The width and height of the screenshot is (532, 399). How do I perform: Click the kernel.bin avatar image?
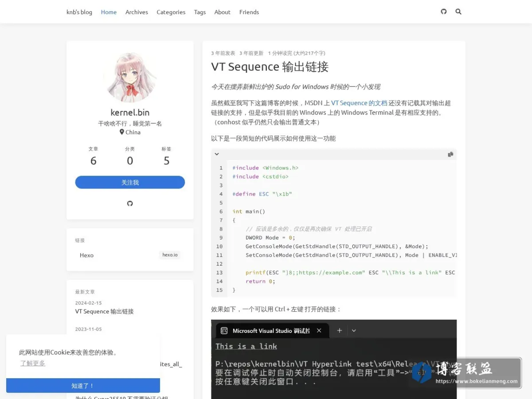pos(130,77)
